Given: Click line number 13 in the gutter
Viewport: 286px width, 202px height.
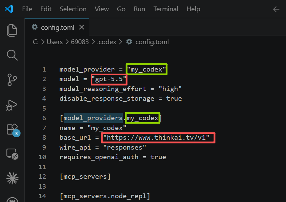Looking at the screenshot, I should pos(42,187).
